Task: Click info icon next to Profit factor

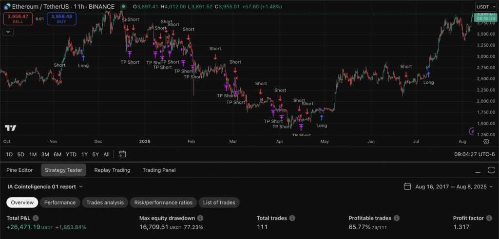Action: pyautogui.click(x=489, y=218)
